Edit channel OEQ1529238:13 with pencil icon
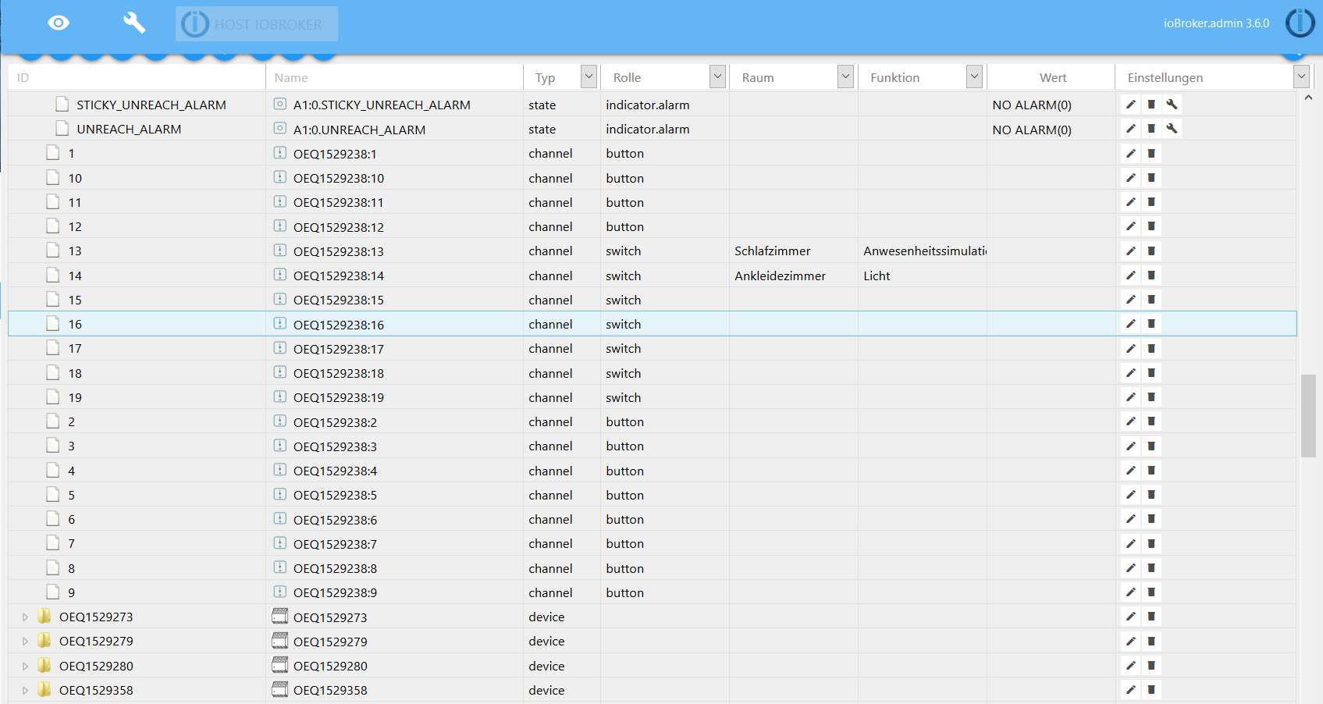This screenshot has width=1323, height=704. (x=1131, y=251)
